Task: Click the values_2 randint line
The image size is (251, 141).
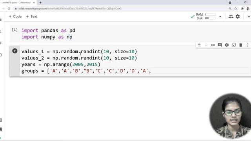Action: click(x=79, y=58)
